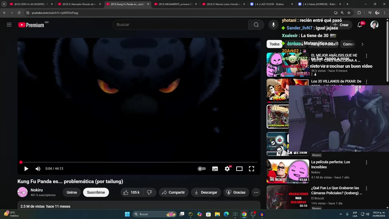Screen dimensions: 389x219
Task: Click the search magnifier button
Action: click(256, 25)
